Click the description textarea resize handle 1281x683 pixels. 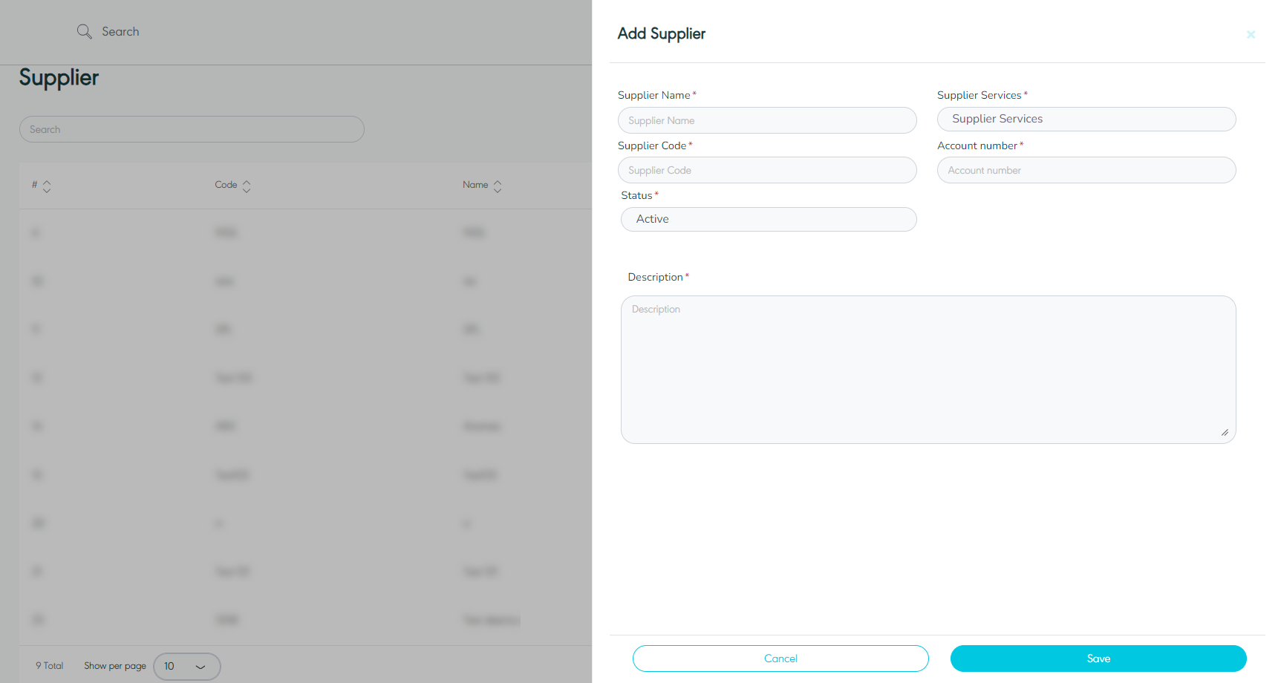click(1225, 432)
